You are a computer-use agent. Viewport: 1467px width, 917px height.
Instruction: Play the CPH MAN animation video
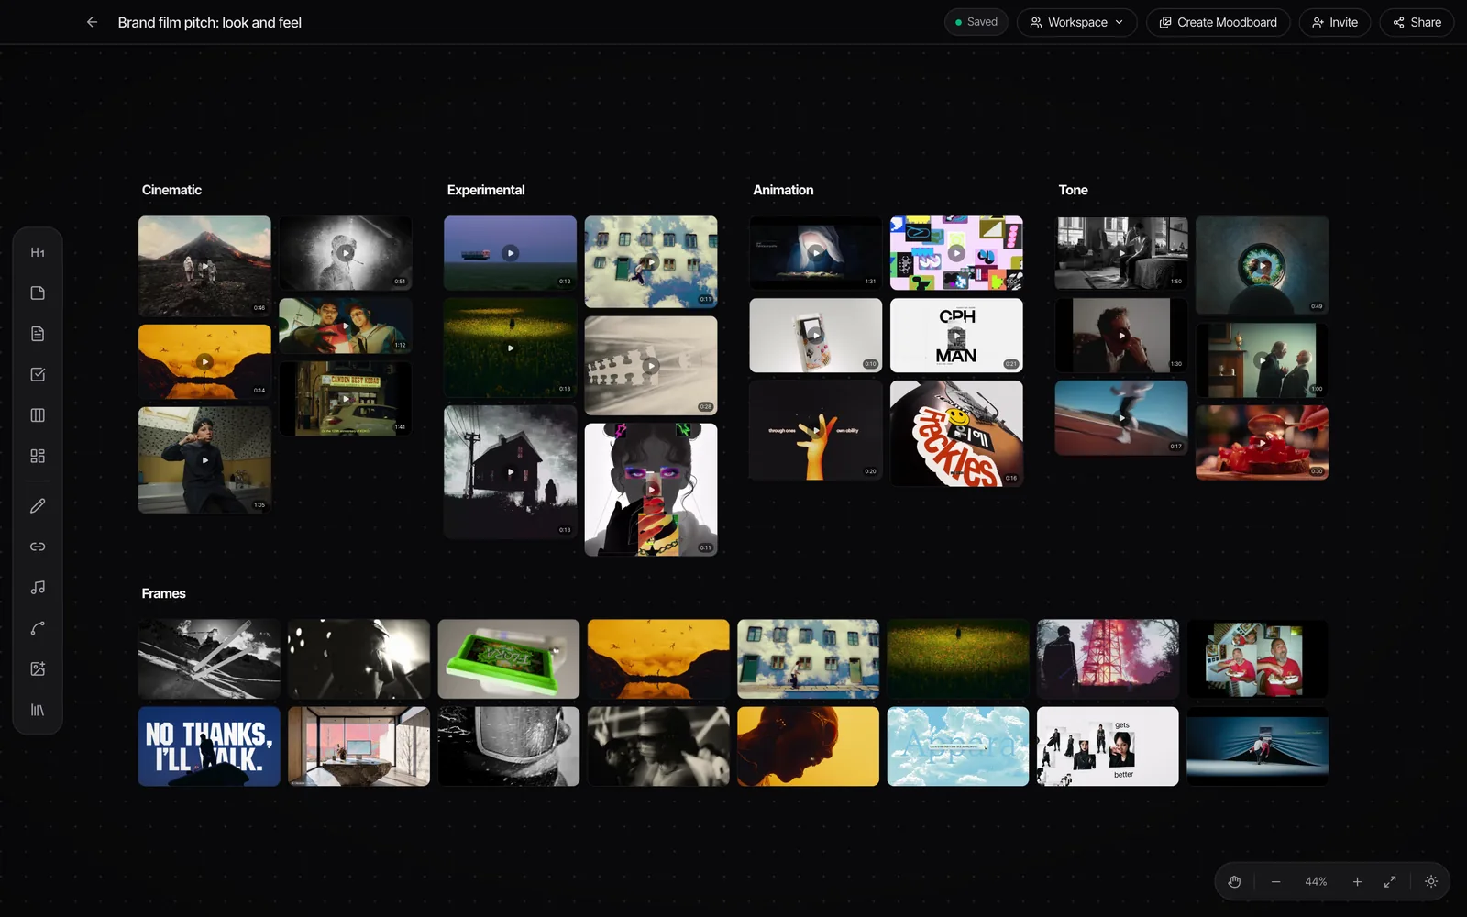[x=956, y=335]
